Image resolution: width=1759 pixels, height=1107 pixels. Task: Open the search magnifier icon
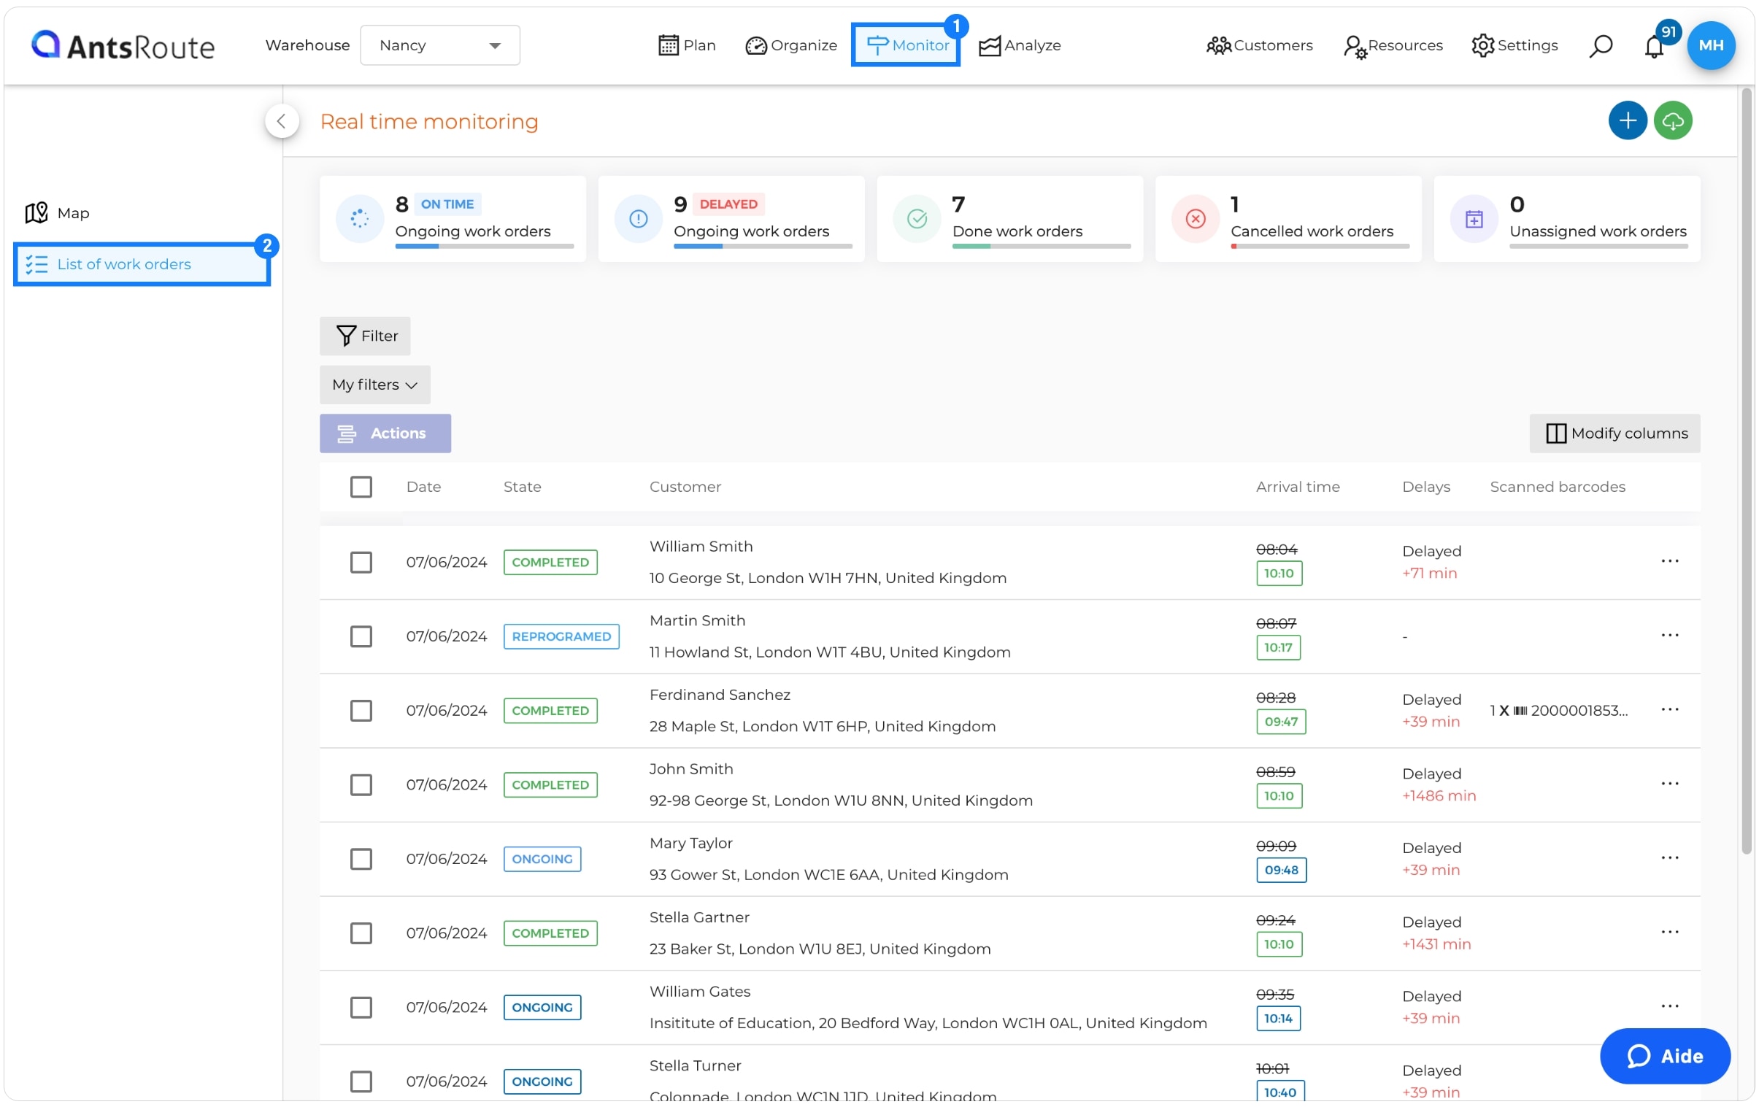[1600, 45]
